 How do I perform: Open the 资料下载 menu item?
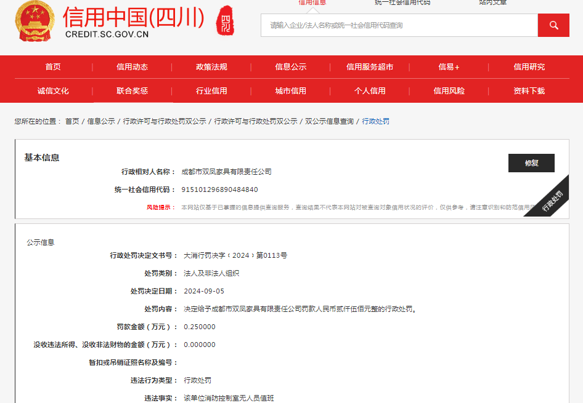529,91
